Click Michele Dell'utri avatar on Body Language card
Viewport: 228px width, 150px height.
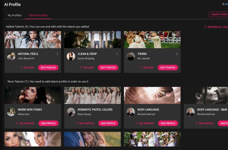[x=131, y=112]
